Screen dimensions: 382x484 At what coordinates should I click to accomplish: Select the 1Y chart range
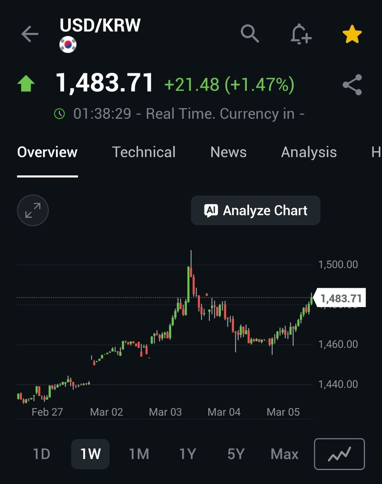click(187, 454)
